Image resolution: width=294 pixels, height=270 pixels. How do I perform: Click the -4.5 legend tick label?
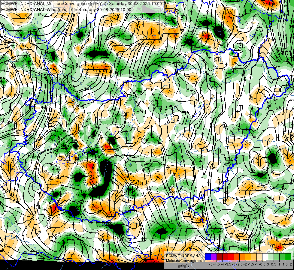click(x=217, y=264)
